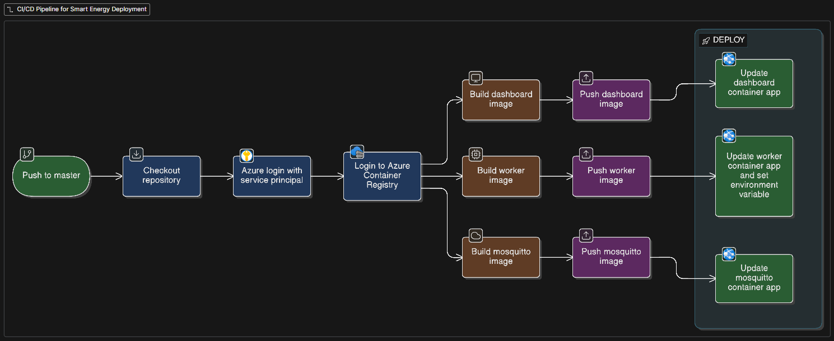Image resolution: width=834 pixels, height=341 pixels.
Task: Click the Container Apps icon on Update worker node
Action: click(729, 136)
